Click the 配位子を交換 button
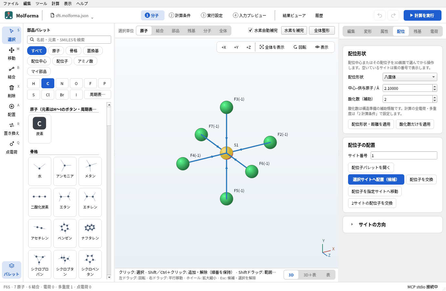Screen dimensions: 446x291 pyautogui.click(x=421, y=179)
